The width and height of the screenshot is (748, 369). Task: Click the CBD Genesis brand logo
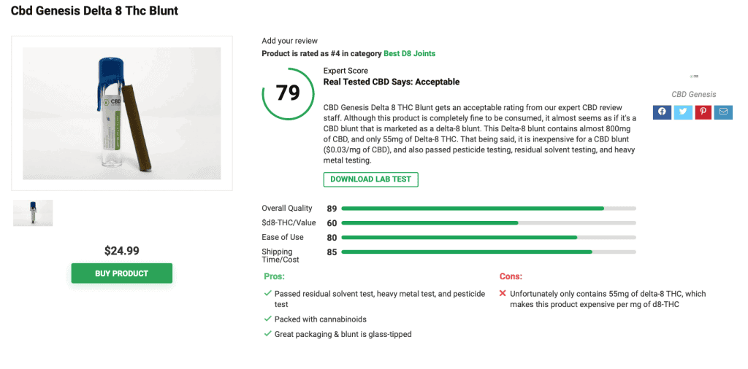(x=694, y=76)
